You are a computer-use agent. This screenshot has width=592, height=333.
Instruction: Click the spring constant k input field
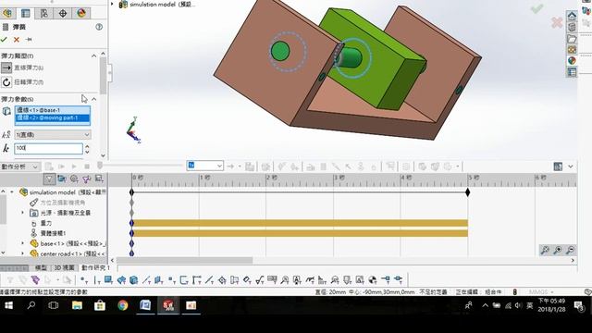[48, 148]
